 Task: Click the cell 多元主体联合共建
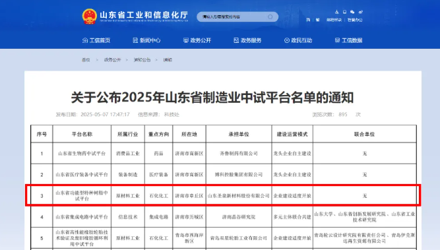tap(292, 217)
